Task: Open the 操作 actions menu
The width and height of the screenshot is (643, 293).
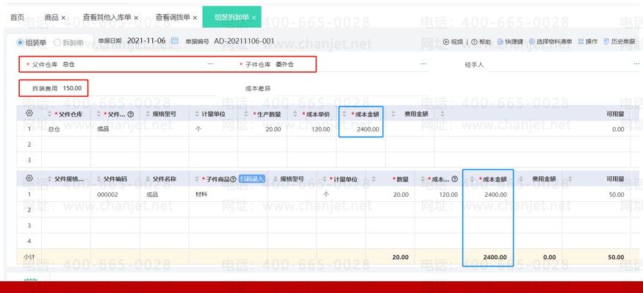Action: pos(588,42)
